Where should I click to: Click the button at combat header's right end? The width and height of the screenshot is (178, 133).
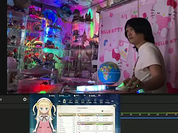(x=75, y=115)
